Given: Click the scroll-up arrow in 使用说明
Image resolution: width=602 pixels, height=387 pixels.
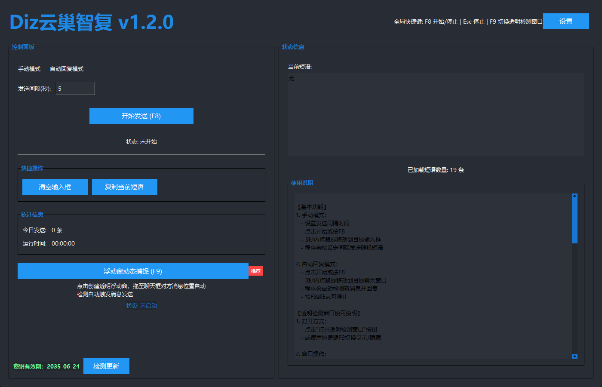Looking at the screenshot, I should [574, 196].
